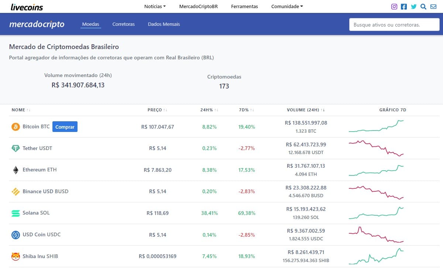The image size is (443, 268).
Task: Sort the table by Nome column arrows
Action: [29, 110]
